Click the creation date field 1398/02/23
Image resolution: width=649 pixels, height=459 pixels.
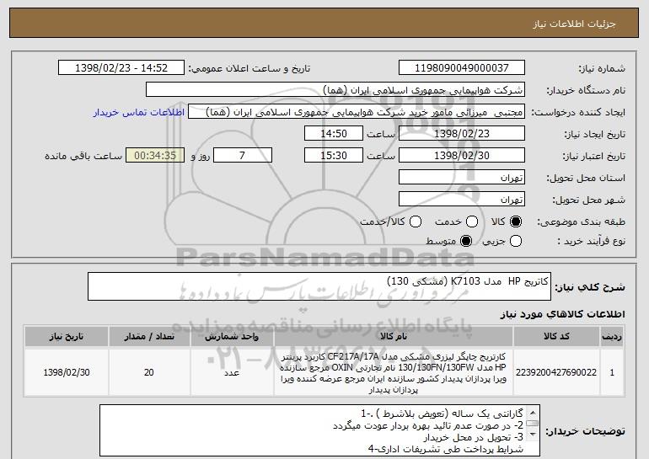[x=462, y=134]
